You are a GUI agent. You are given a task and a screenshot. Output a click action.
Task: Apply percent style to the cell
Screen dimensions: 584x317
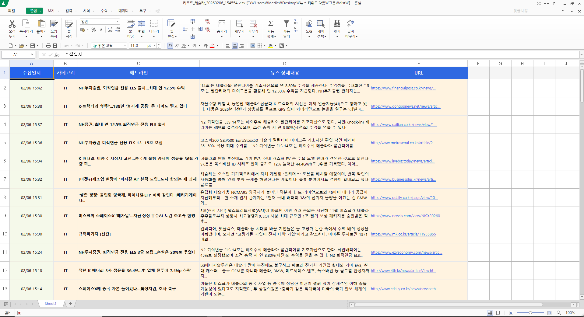(x=94, y=30)
